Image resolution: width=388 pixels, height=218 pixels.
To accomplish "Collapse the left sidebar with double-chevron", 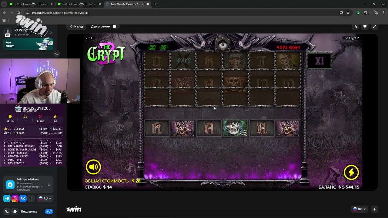I will 56,54.
